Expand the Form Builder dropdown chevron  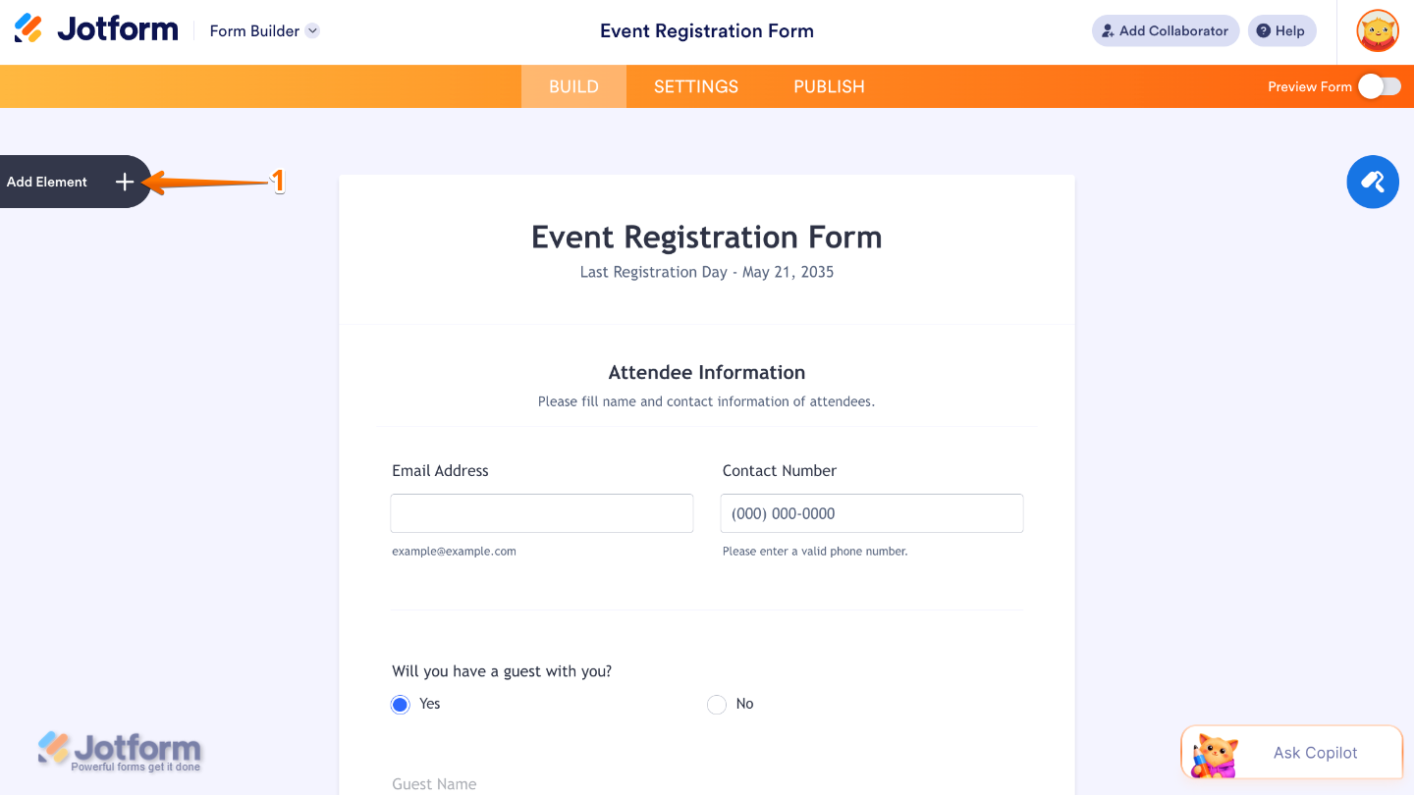[312, 30]
